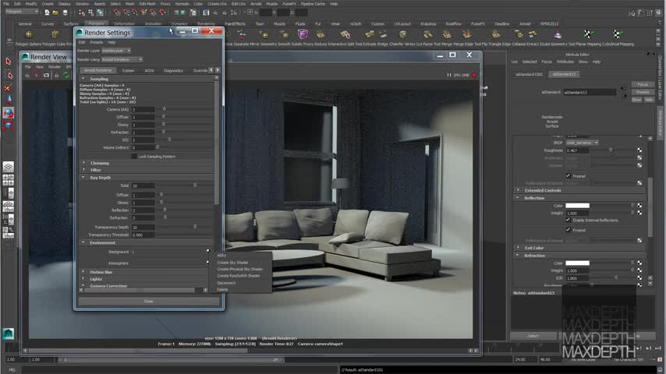
Task: Expand the Clamping section
Action: 100,163
